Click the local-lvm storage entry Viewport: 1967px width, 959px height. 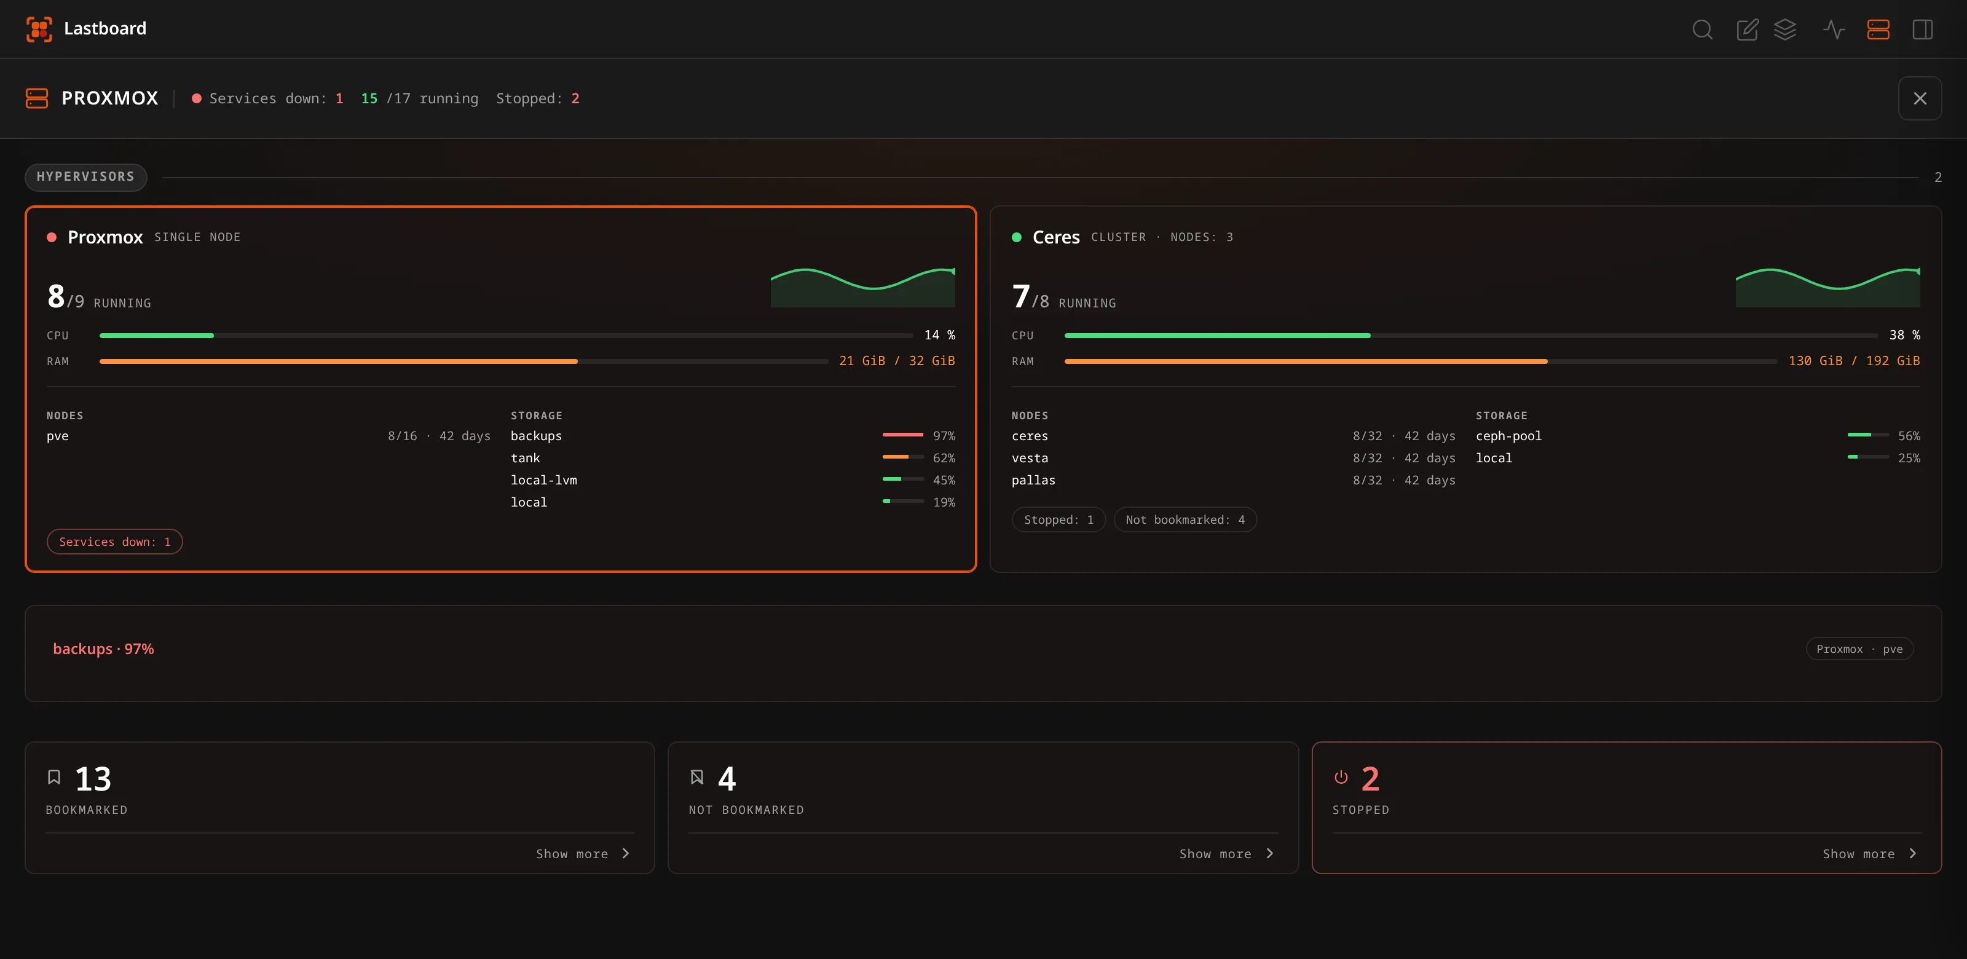click(733, 480)
